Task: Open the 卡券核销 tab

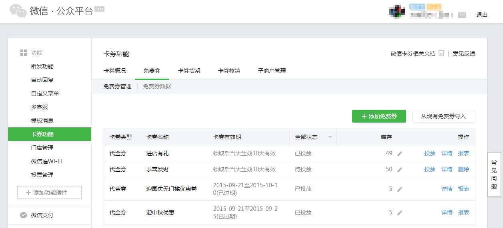Action: tap(229, 71)
